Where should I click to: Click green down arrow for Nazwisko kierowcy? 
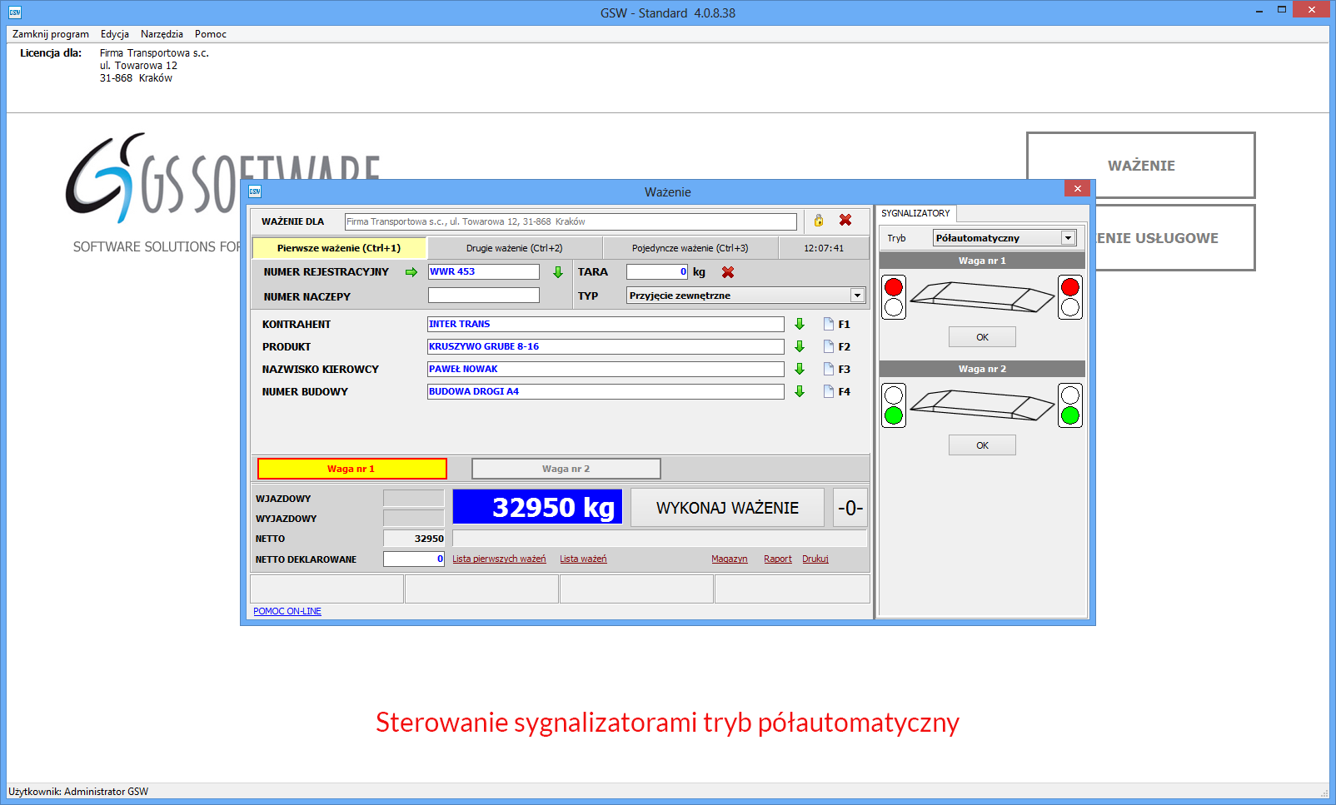[800, 369]
